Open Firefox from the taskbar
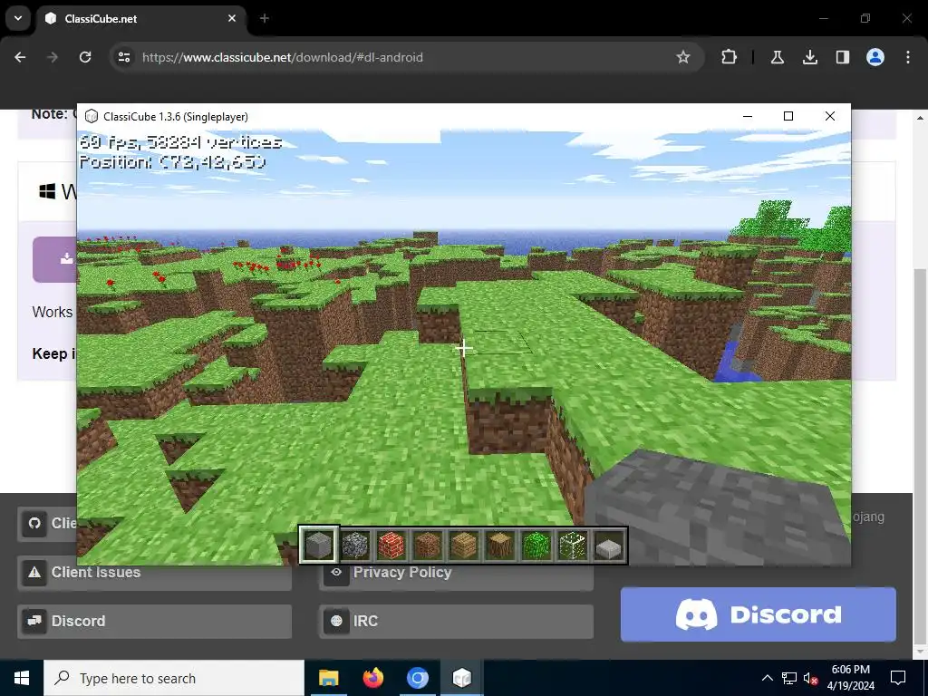 pos(372,678)
